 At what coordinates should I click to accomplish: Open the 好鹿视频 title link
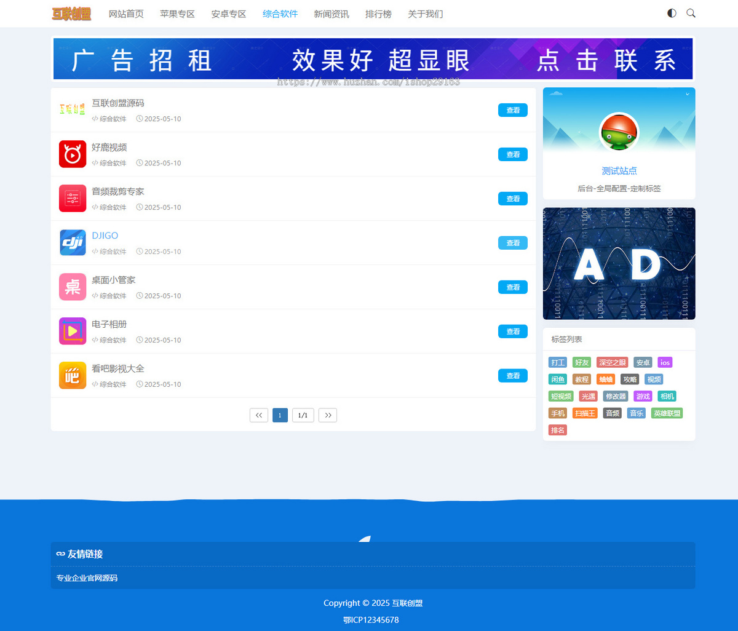(x=109, y=147)
